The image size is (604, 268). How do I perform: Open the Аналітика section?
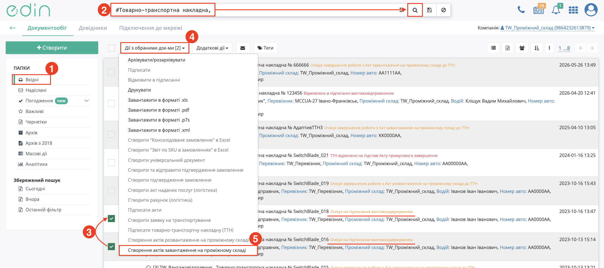pyautogui.click(x=36, y=164)
